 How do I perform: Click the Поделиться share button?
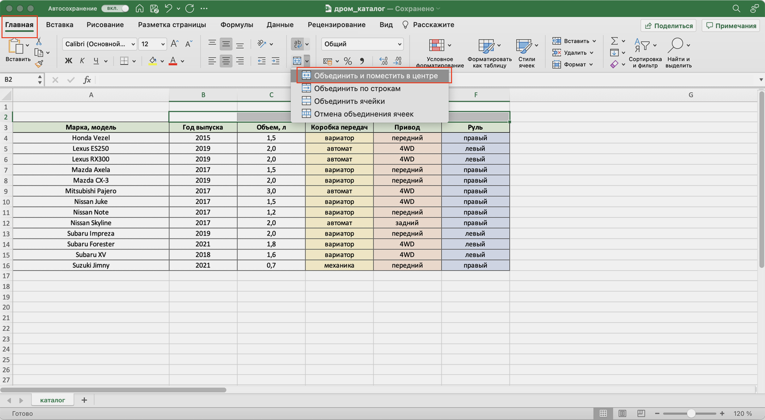coord(669,26)
